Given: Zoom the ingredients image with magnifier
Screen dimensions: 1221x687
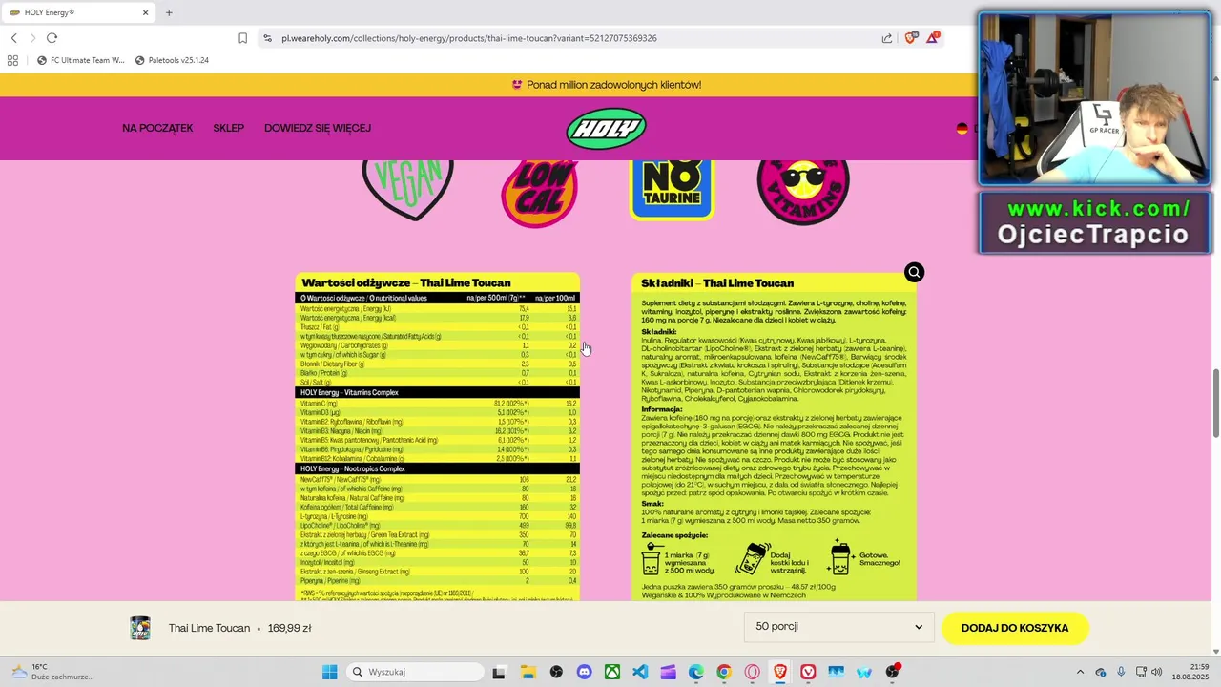Looking at the screenshot, I should click(914, 273).
